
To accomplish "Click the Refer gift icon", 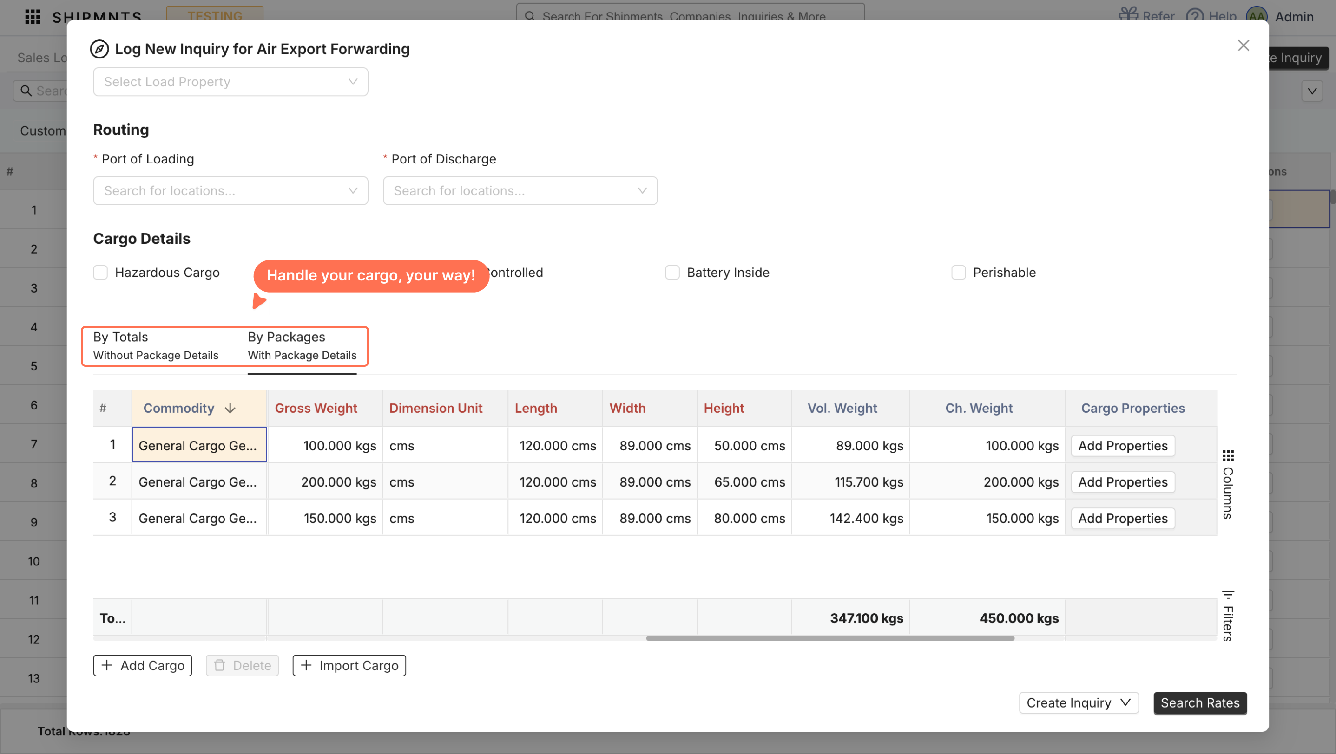I will pyautogui.click(x=1128, y=15).
